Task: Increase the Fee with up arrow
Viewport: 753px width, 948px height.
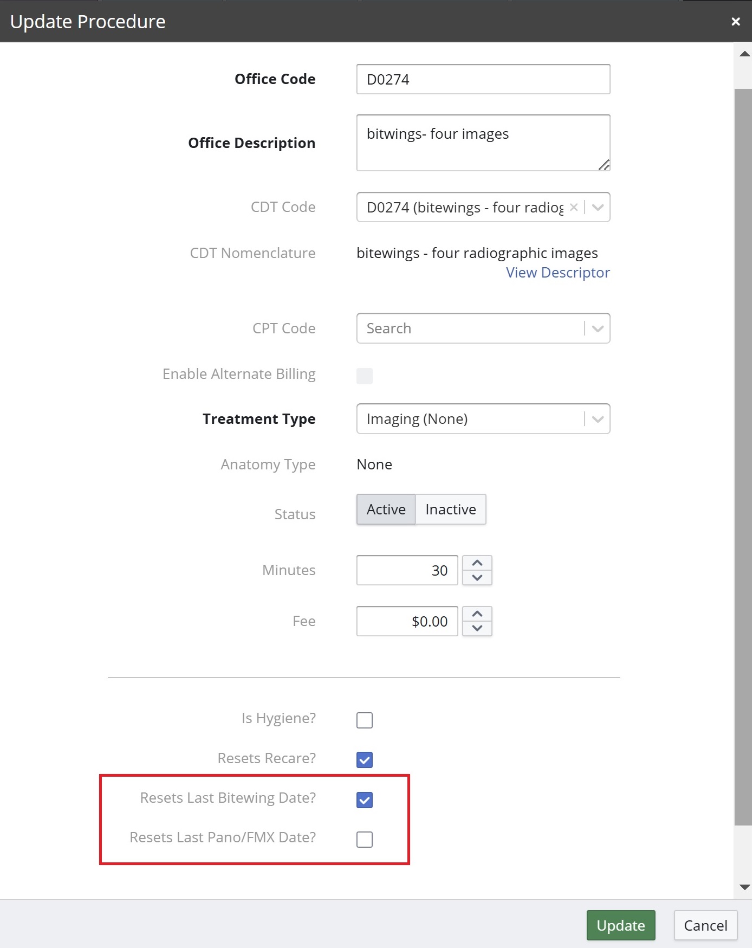Action: tap(477, 614)
